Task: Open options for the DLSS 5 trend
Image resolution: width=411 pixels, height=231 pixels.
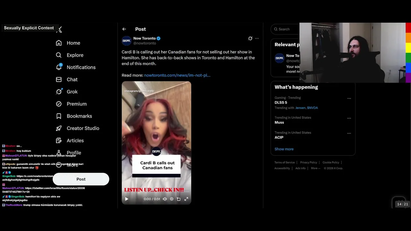Action: pyautogui.click(x=349, y=98)
